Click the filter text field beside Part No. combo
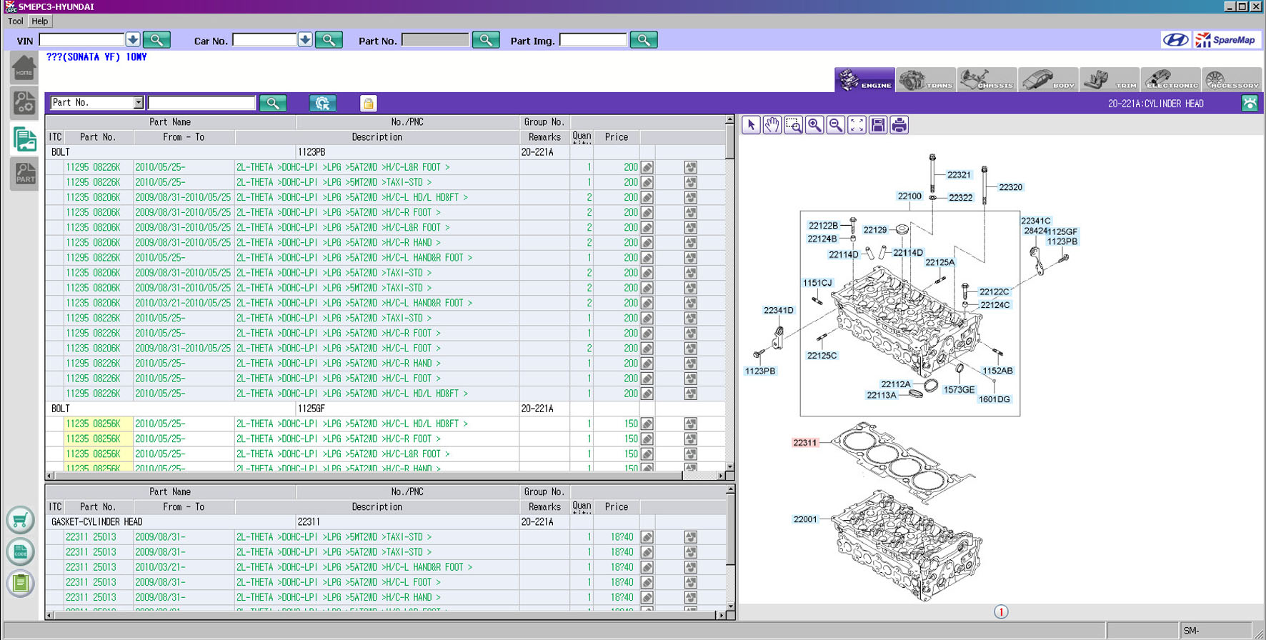Image resolution: width=1266 pixels, height=640 pixels. tap(201, 103)
